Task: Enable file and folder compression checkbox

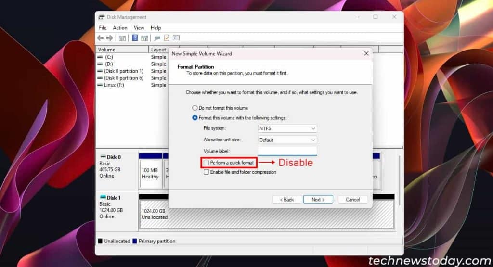Action: [x=206, y=172]
